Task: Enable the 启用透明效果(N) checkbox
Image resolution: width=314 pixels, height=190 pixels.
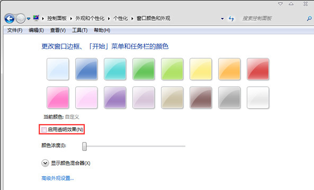Action: click(44, 129)
